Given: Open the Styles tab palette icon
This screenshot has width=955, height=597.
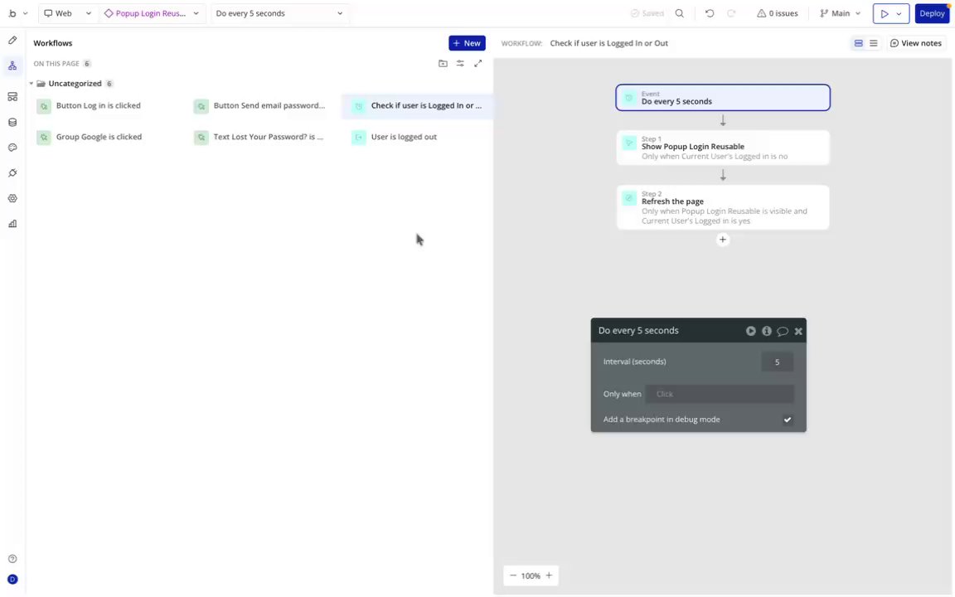Looking at the screenshot, I should 12,148.
